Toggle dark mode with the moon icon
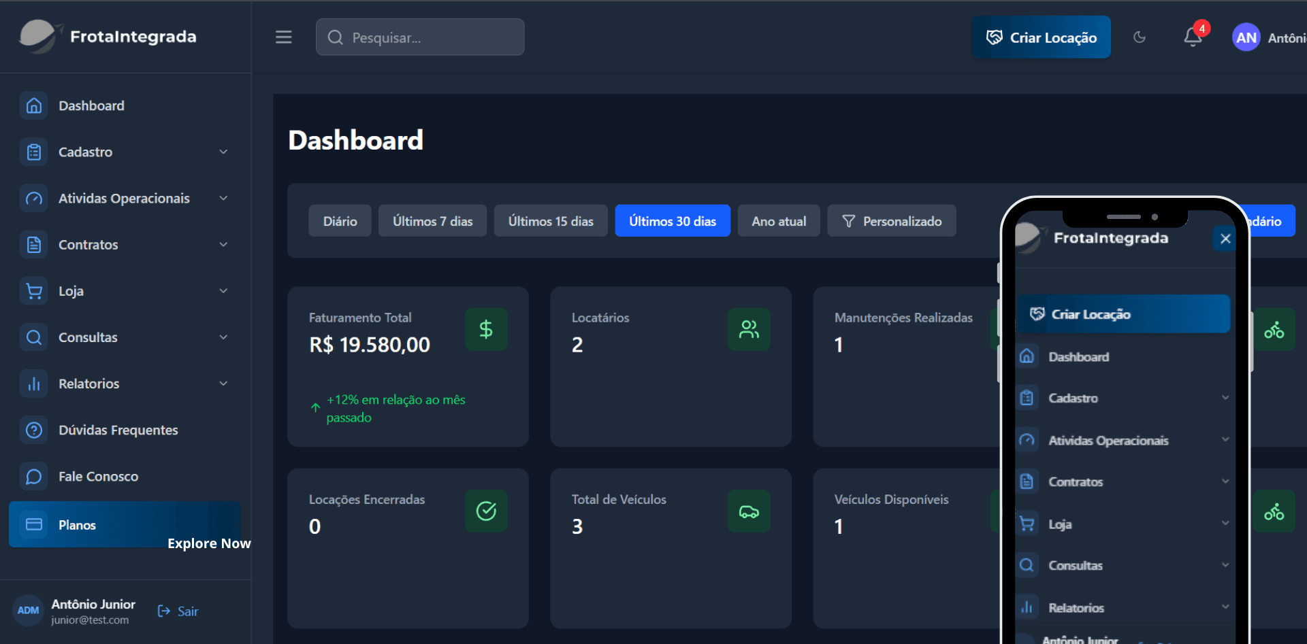 point(1140,37)
